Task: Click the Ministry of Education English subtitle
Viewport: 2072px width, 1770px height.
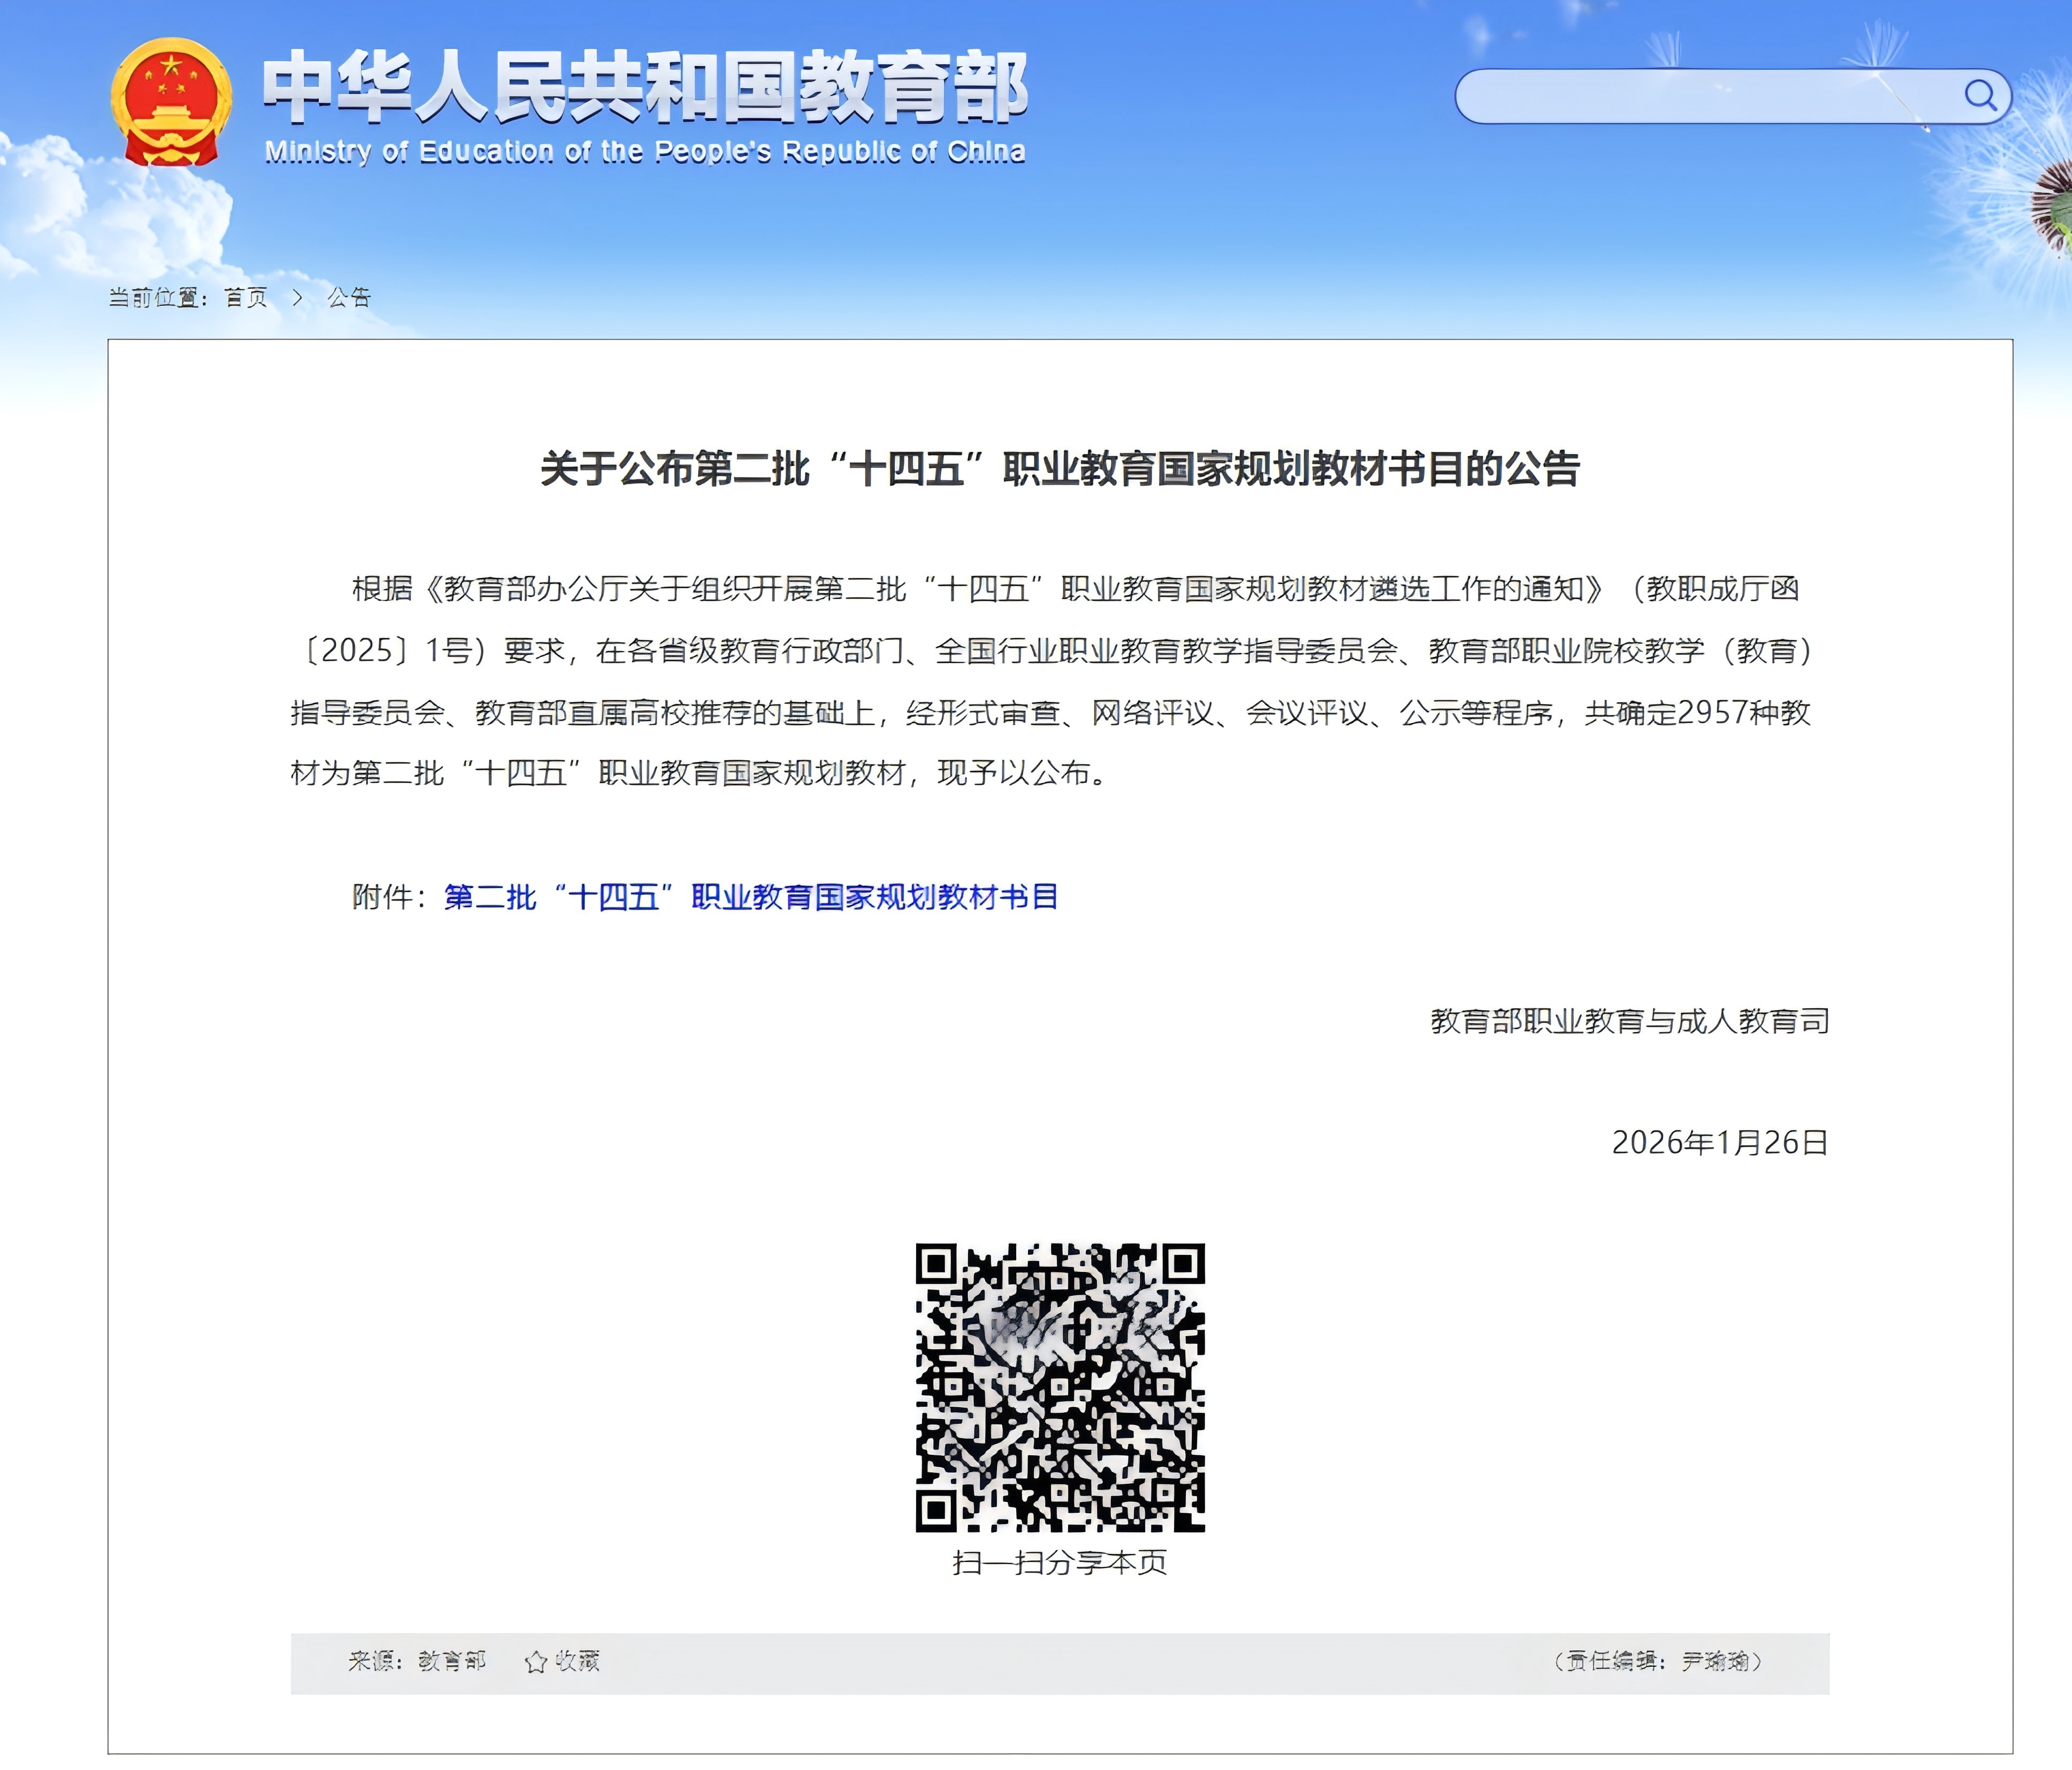Action: pyautogui.click(x=645, y=152)
